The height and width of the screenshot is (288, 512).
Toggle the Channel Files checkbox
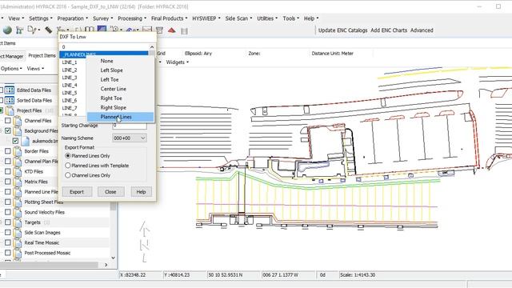pyautogui.click(x=8, y=121)
